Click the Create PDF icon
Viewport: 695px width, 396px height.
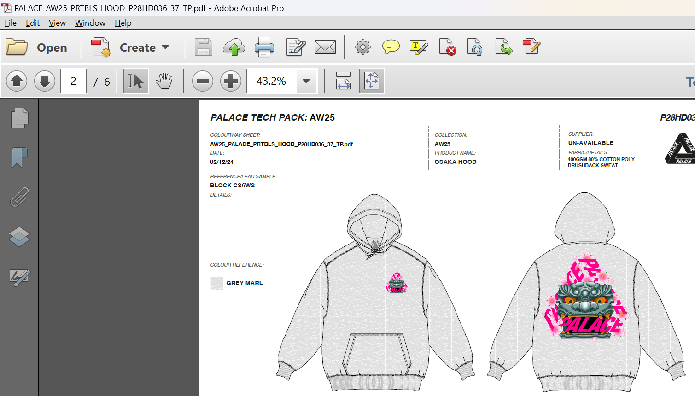pyautogui.click(x=100, y=47)
